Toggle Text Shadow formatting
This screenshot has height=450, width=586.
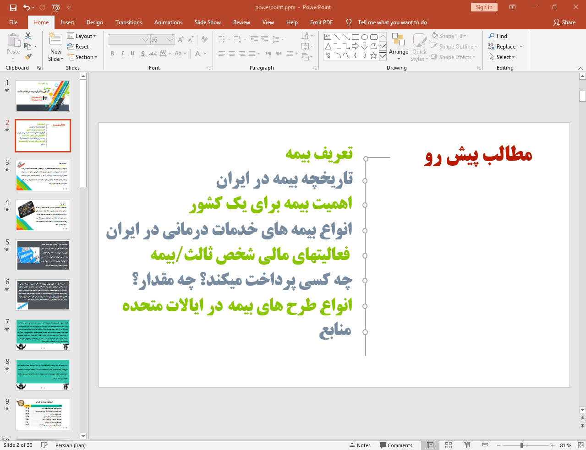143,54
